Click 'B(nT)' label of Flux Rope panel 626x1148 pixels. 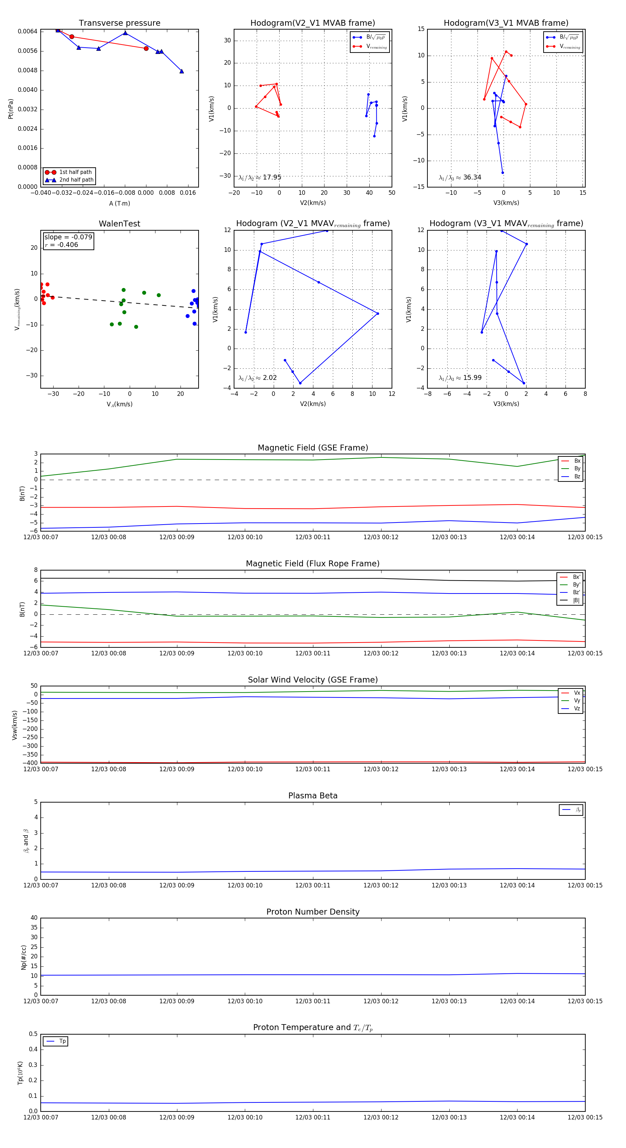[x=22, y=609]
